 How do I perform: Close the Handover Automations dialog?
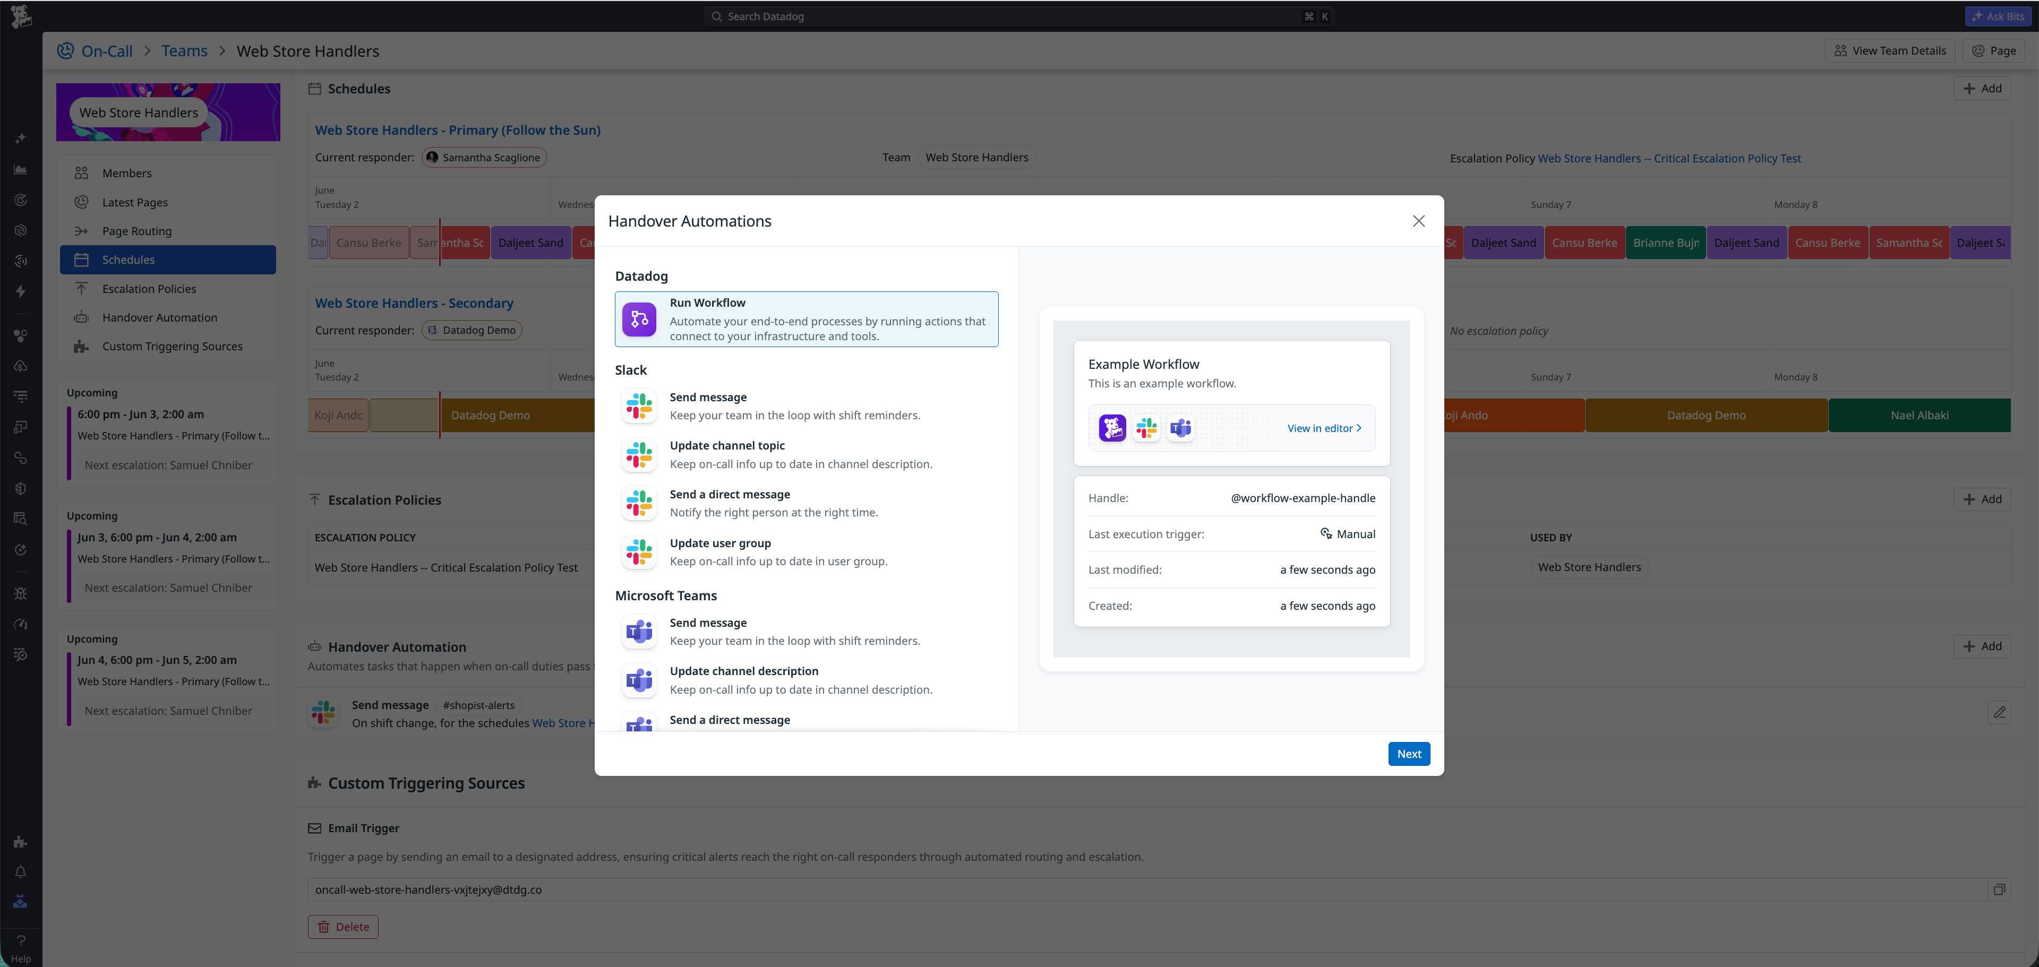coord(1418,221)
